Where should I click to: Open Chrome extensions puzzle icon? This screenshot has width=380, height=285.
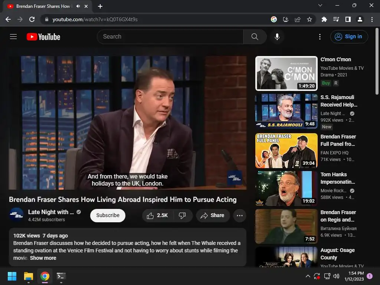324,19
